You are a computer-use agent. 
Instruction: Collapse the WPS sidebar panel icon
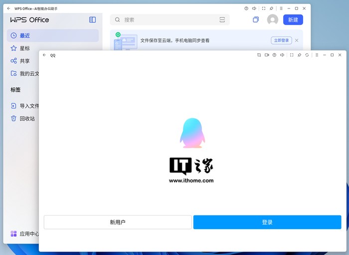[92, 19]
